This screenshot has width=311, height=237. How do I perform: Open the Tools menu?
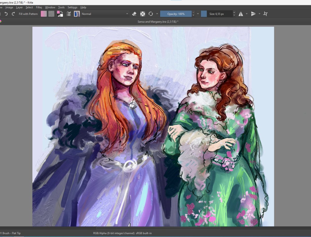(61, 7)
